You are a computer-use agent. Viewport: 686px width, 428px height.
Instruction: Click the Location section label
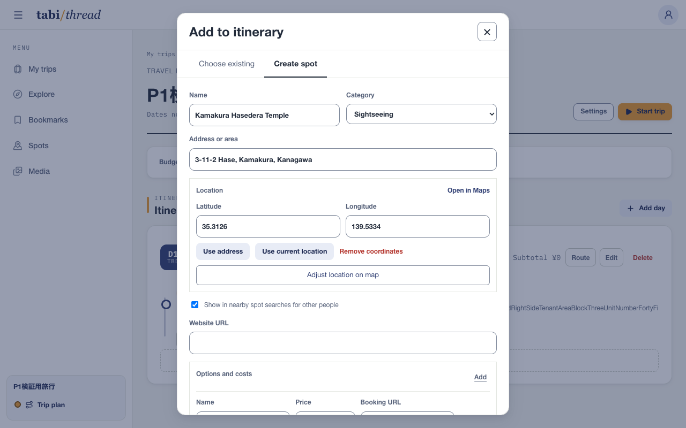(x=210, y=190)
